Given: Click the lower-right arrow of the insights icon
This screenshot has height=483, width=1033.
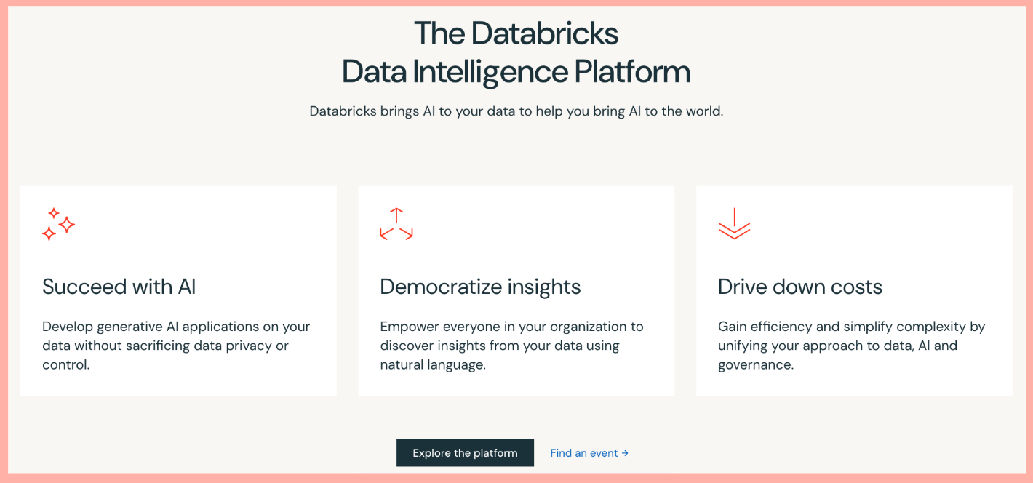Looking at the screenshot, I should (x=408, y=233).
